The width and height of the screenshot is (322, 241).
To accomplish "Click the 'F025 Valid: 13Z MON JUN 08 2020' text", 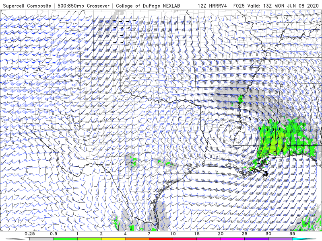I will [x=276, y=6].
